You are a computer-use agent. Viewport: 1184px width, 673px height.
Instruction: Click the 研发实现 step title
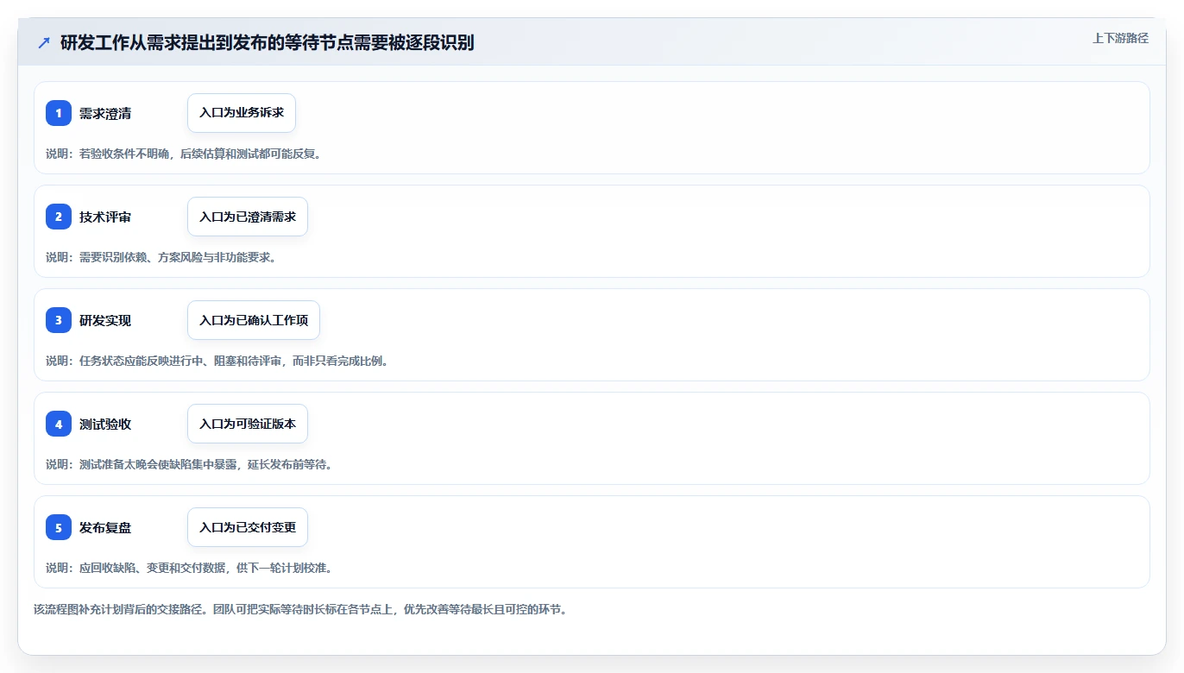tap(105, 321)
